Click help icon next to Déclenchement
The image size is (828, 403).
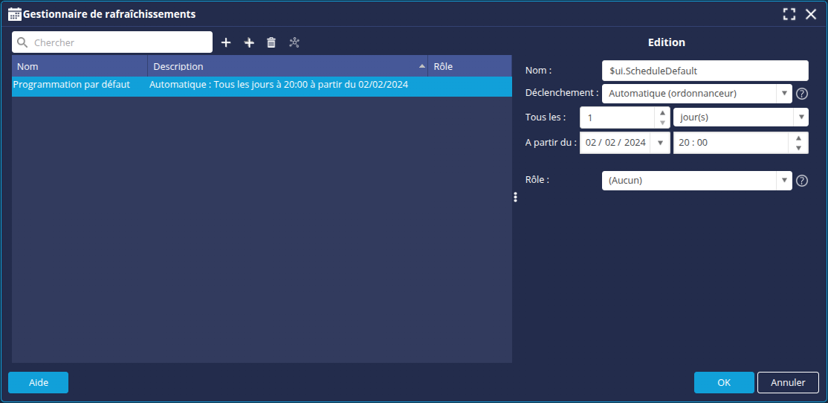click(x=802, y=94)
